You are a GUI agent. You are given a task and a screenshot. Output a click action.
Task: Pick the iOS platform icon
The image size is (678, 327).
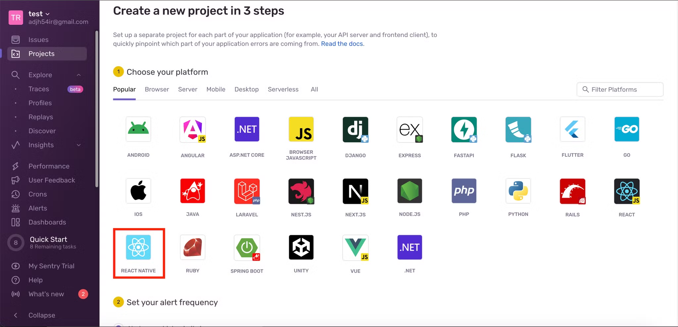[138, 191]
